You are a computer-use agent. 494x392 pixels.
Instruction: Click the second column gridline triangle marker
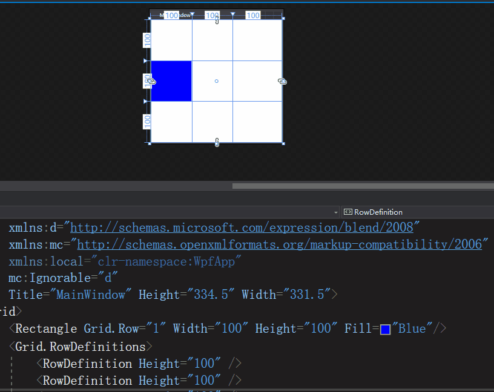[x=232, y=14]
